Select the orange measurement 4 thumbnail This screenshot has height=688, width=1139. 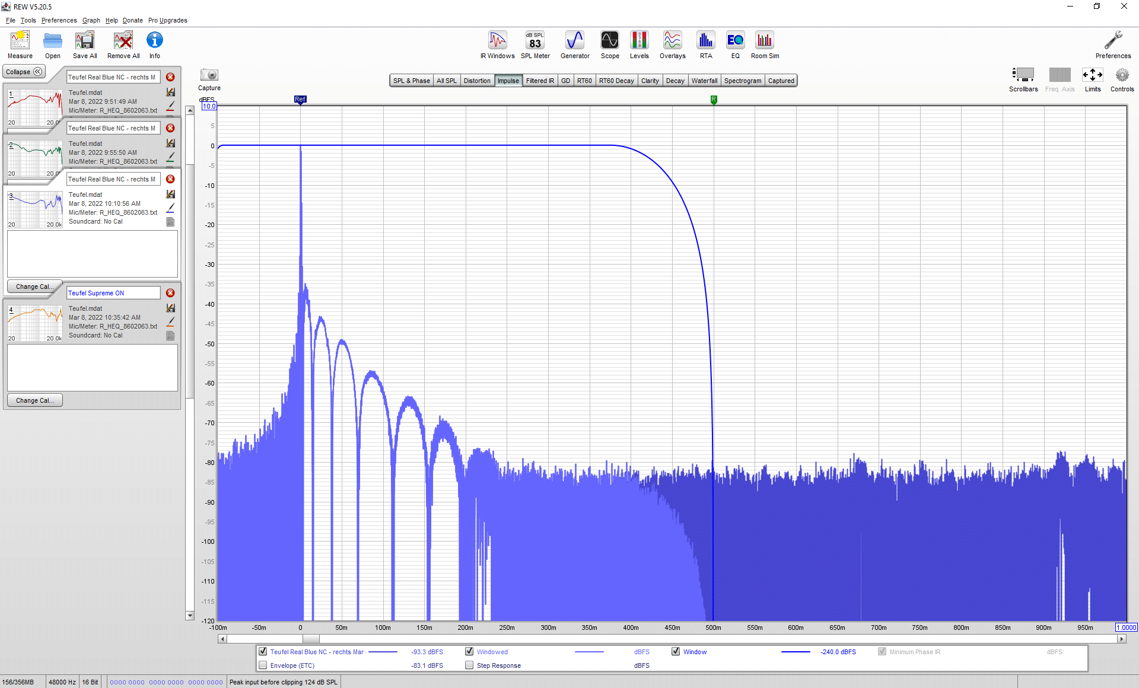coord(34,323)
